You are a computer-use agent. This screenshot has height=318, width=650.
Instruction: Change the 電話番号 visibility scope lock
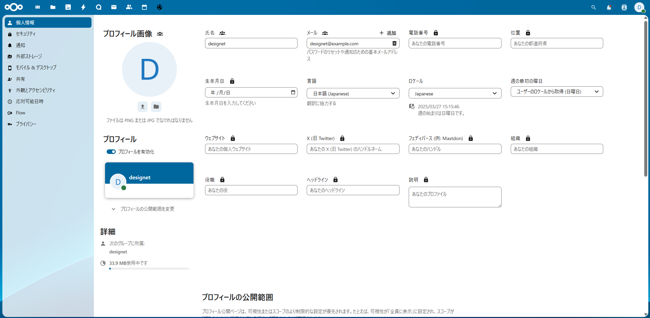pyautogui.click(x=436, y=33)
